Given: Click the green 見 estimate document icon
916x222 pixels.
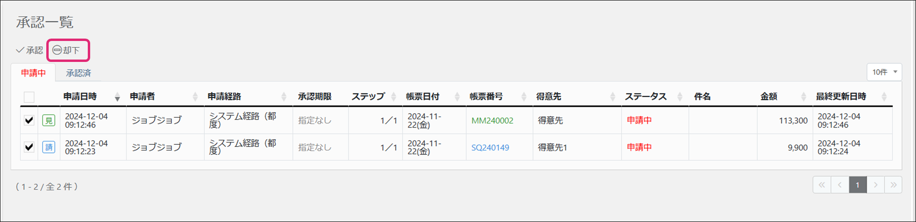Looking at the screenshot, I should (x=49, y=121).
